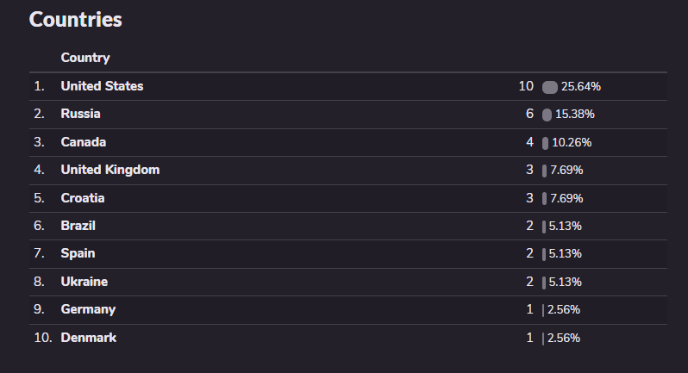The image size is (688, 373).
Task: Click United Kingdom in the table
Action: click(109, 170)
